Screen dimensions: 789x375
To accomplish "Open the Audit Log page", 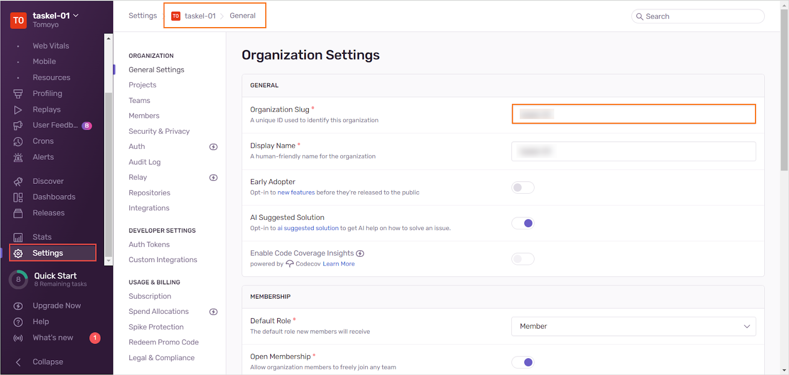I will (x=144, y=162).
